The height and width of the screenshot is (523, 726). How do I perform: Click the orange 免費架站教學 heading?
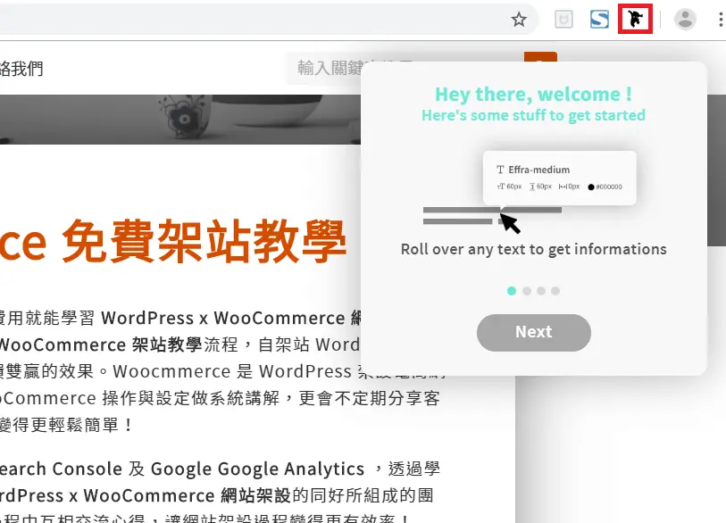point(204,242)
